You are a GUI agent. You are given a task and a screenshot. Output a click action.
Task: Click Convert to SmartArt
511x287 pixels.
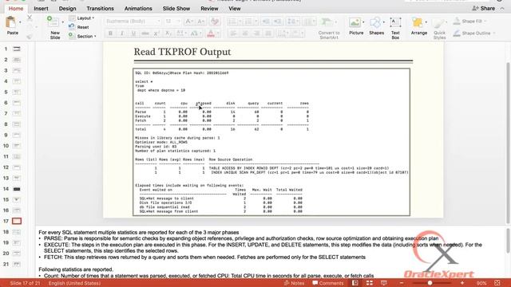329,29
